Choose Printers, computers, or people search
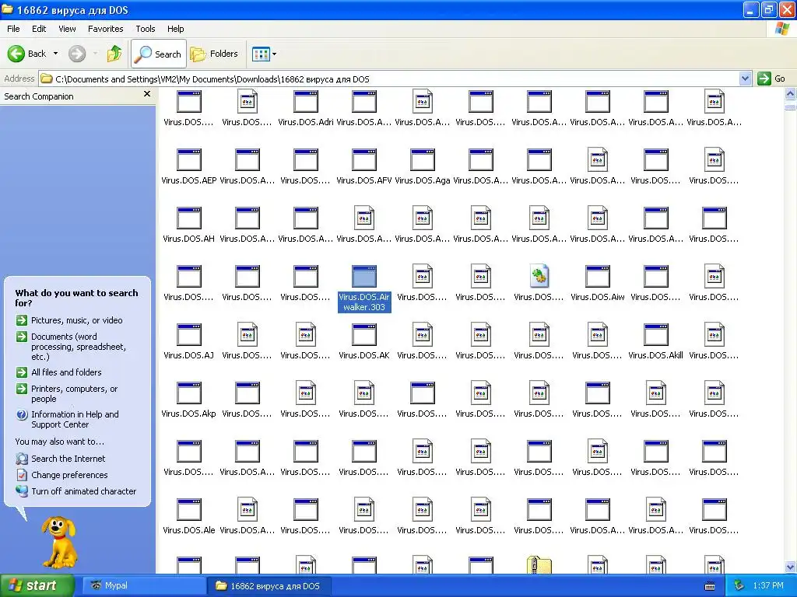This screenshot has height=597, width=797. pyautogui.click(x=67, y=393)
